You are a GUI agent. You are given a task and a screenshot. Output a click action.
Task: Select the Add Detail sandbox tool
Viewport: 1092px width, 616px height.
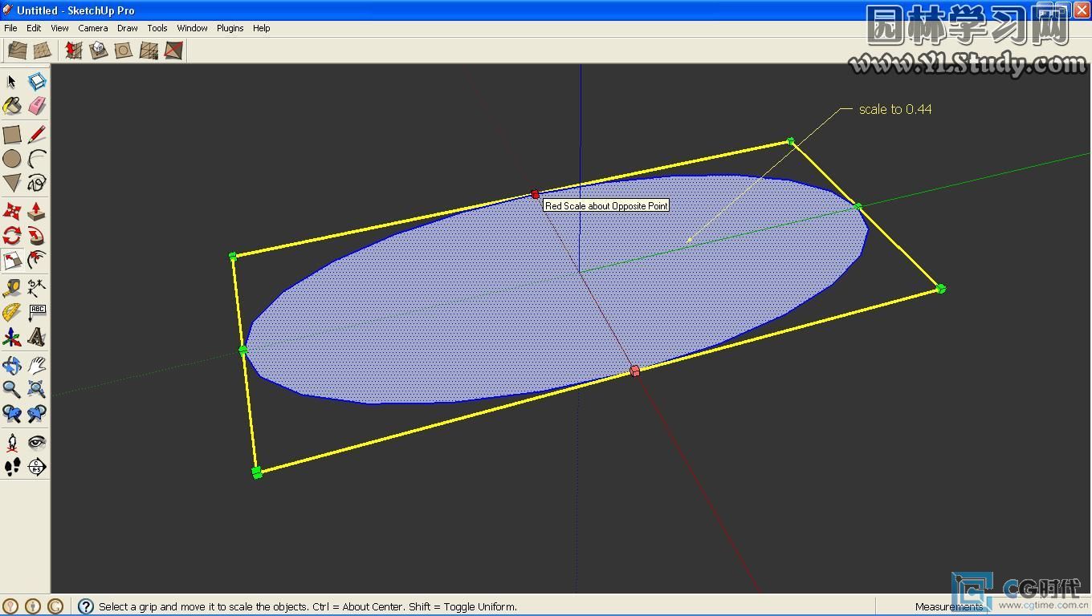coord(149,51)
